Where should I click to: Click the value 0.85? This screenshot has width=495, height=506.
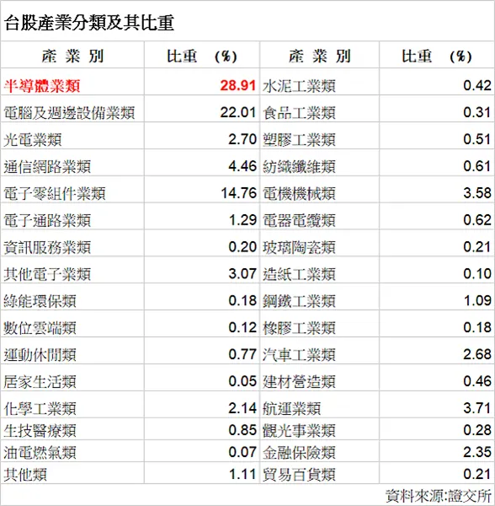click(x=242, y=430)
